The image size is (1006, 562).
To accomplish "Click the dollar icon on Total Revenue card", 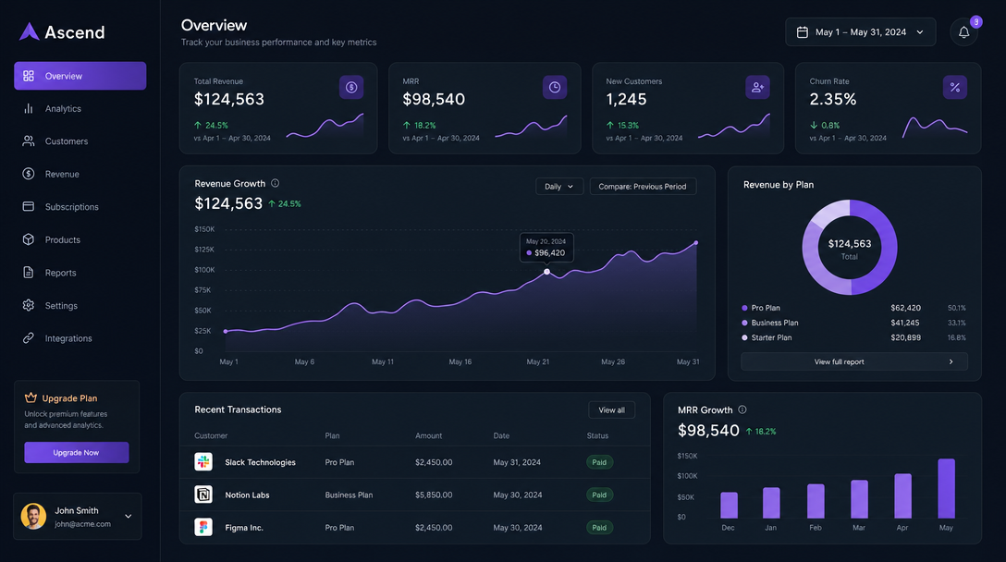I will click(350, 87).
